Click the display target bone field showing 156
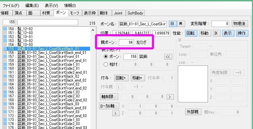 point(130,57)
